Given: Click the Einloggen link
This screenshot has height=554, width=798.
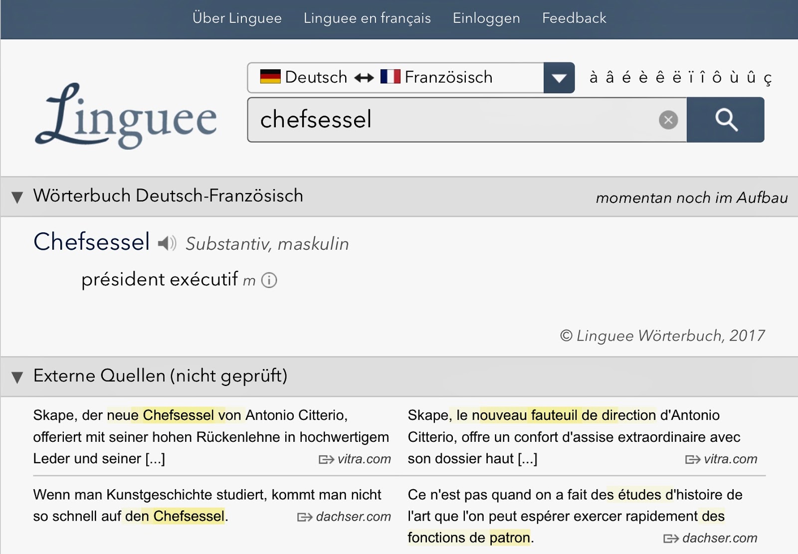Looking at the screenshot, I should [486, 18].
